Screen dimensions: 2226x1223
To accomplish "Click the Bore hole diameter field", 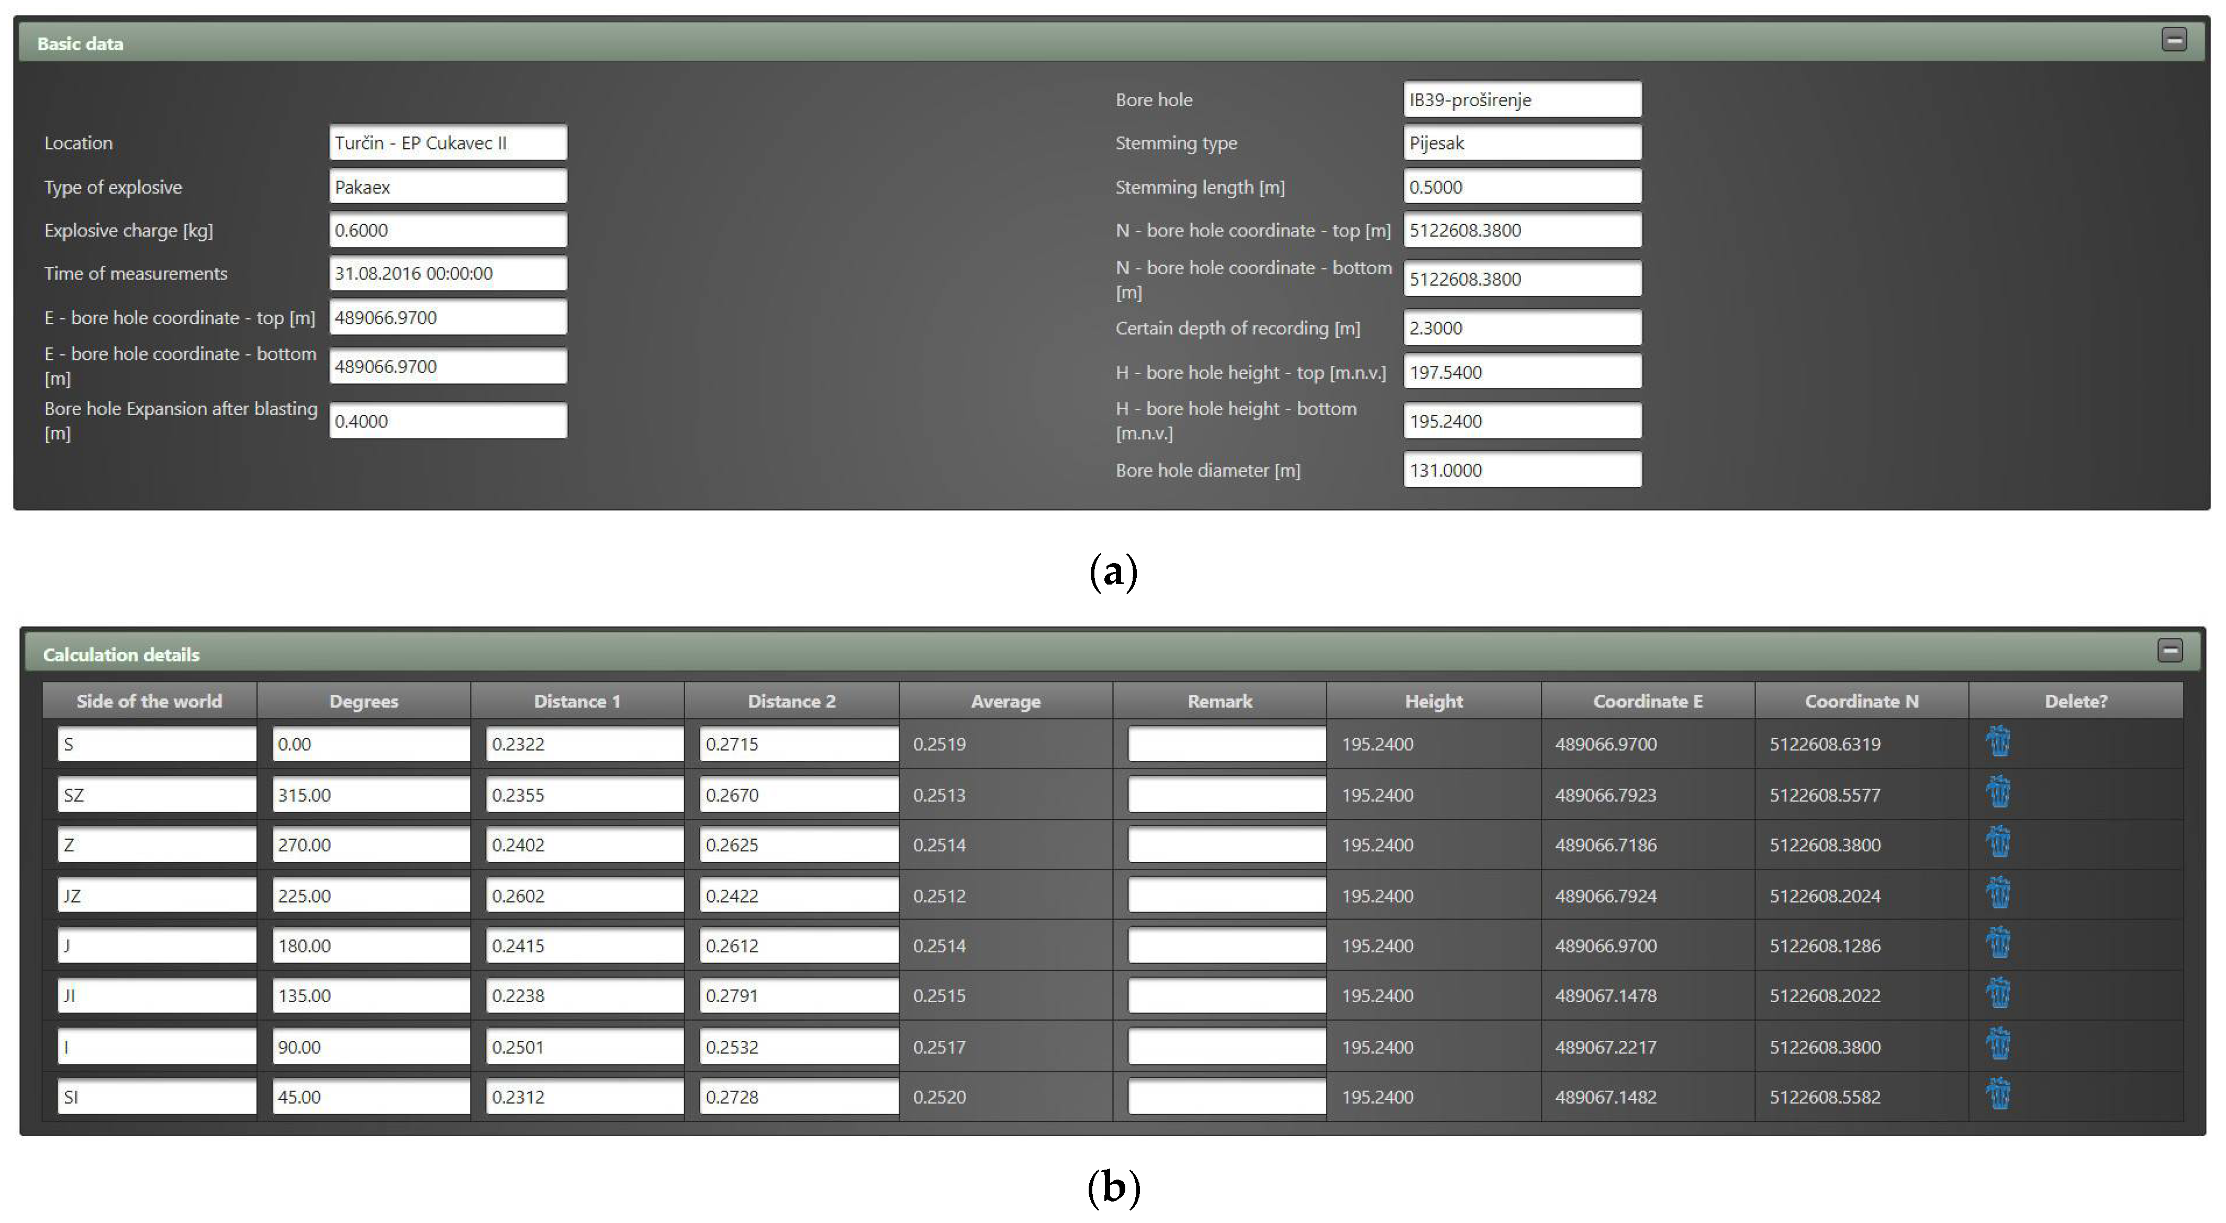I will click(x=1522, y=470).
